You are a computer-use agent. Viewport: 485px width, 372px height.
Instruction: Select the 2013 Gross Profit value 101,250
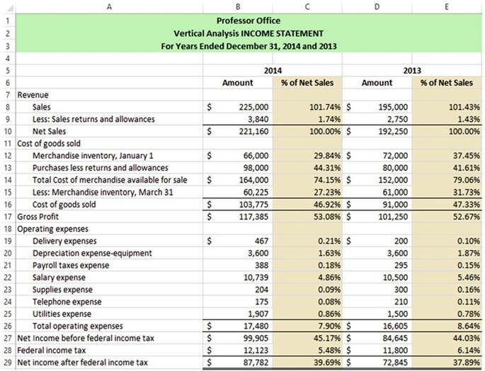pyautogui.click(x=392, y=217)
